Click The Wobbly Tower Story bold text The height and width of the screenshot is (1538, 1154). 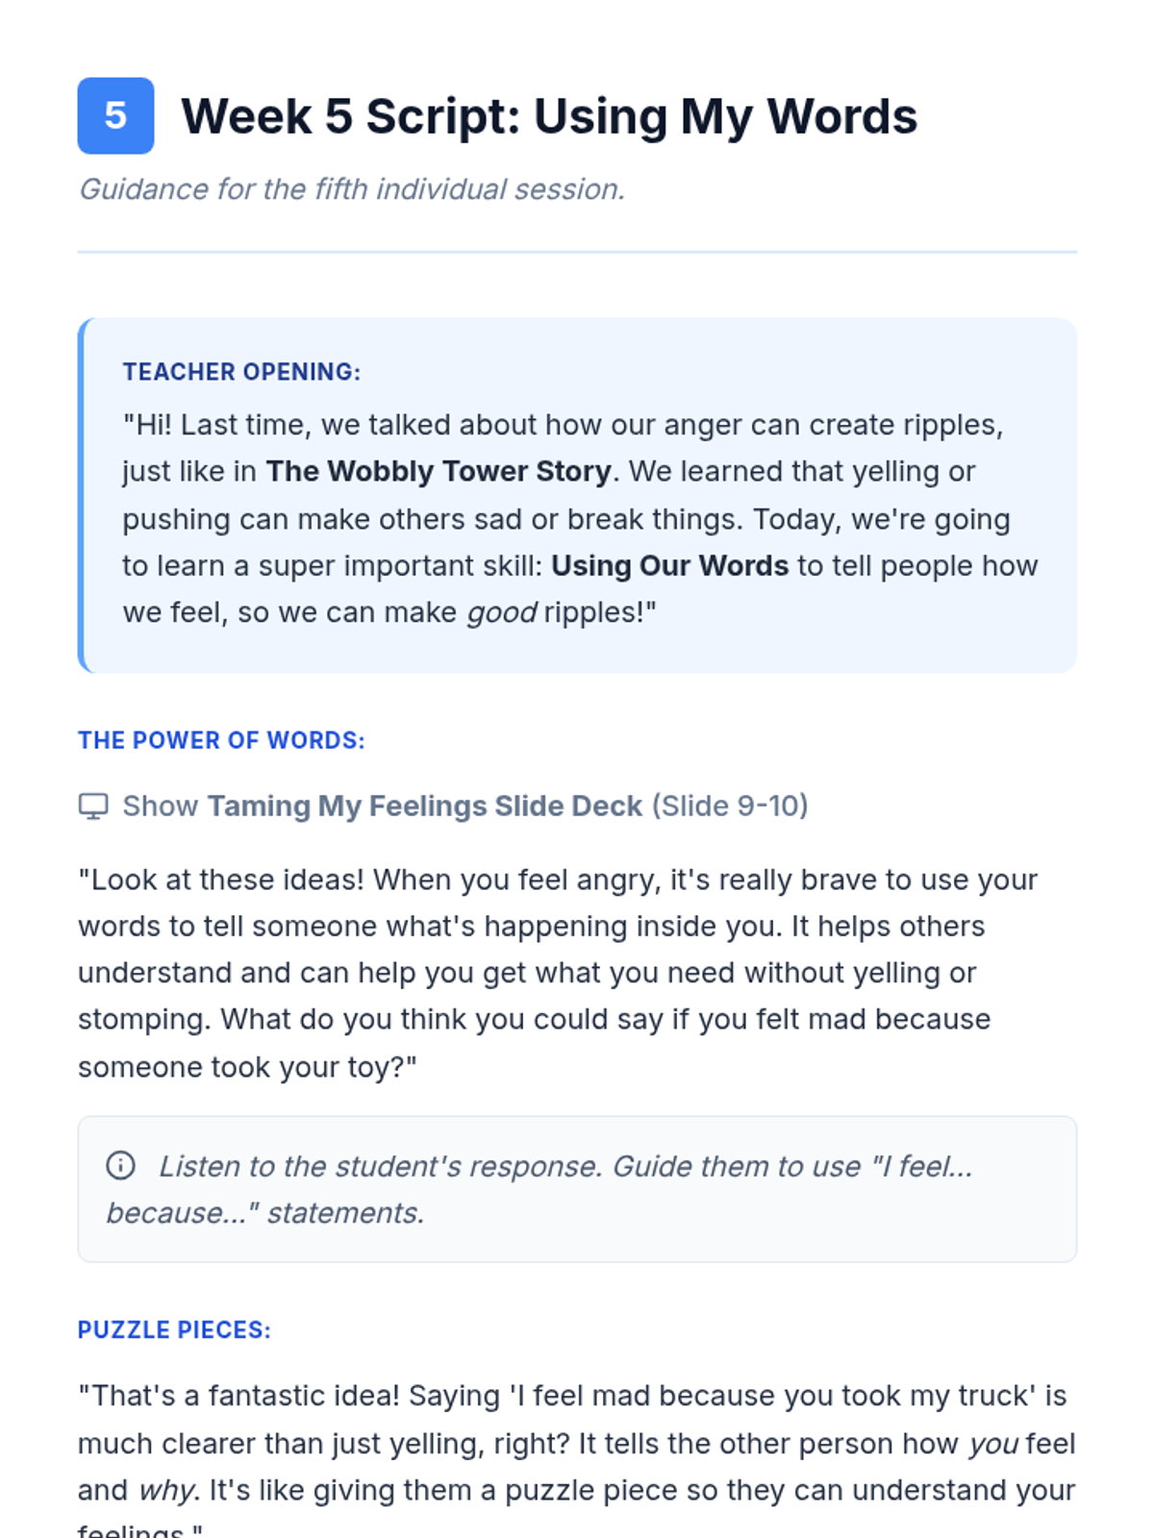pos(439,471)
